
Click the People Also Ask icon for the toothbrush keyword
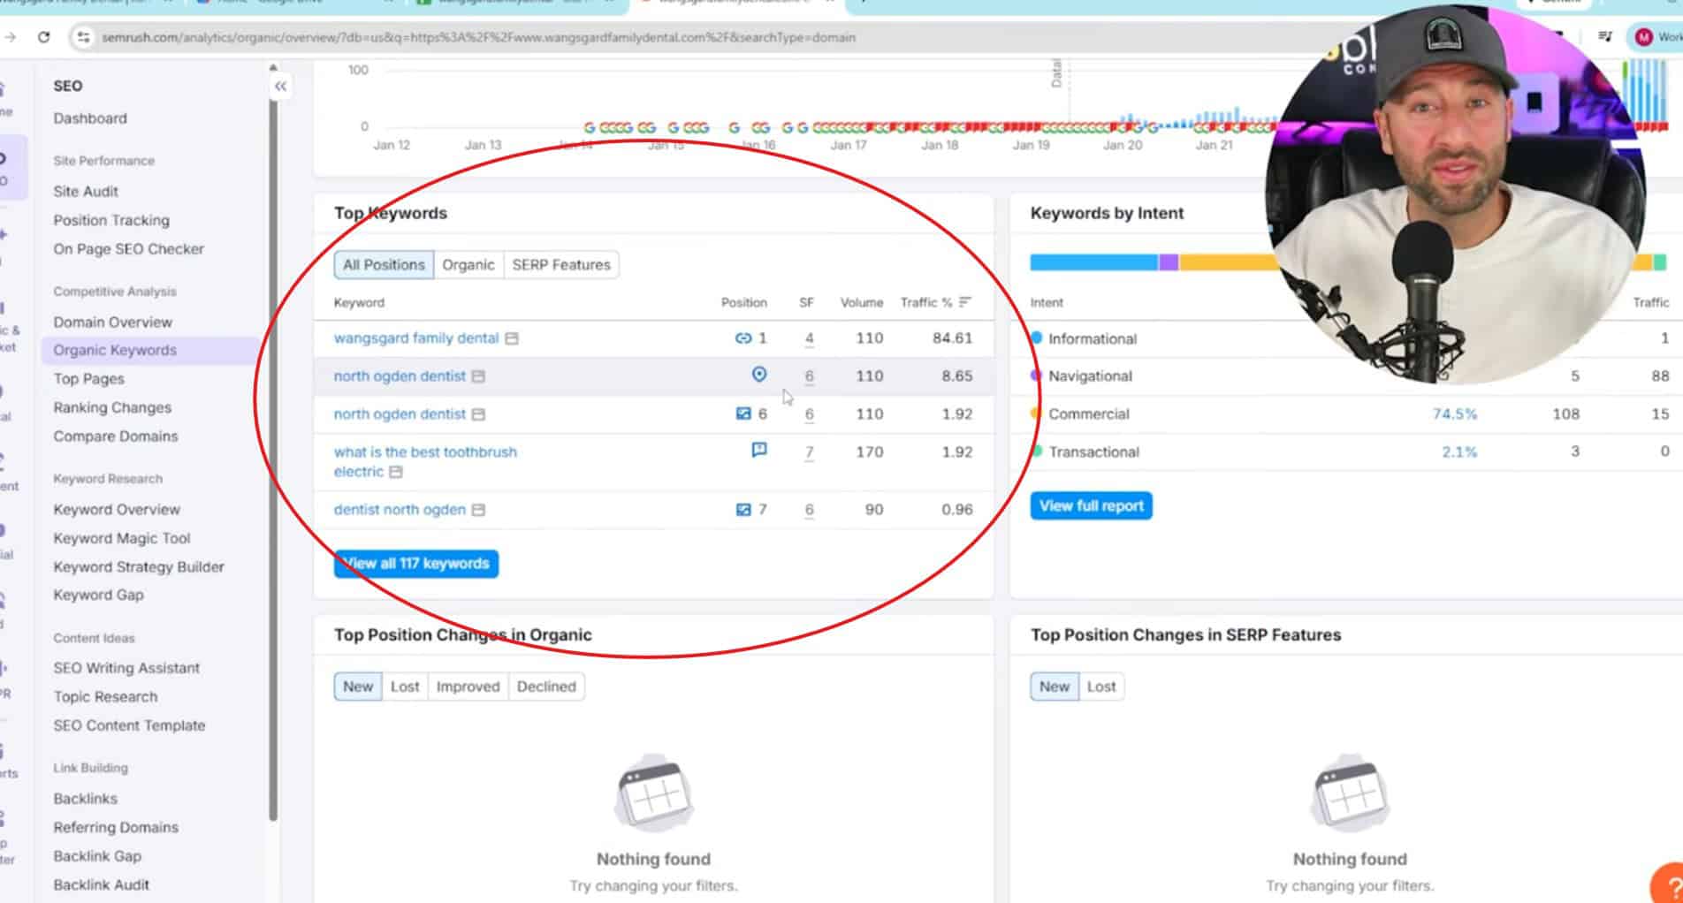(758, 451)
